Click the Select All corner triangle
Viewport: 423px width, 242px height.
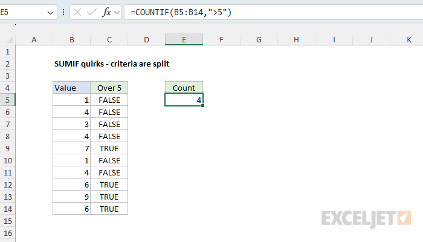pyautogui.click(x=10, y=40)
